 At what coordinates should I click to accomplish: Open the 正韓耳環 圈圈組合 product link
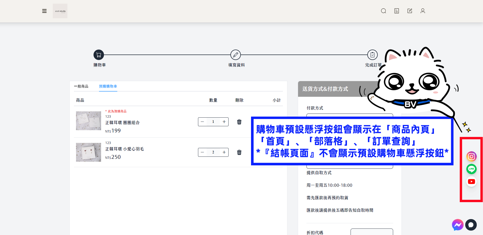point(123,123)
